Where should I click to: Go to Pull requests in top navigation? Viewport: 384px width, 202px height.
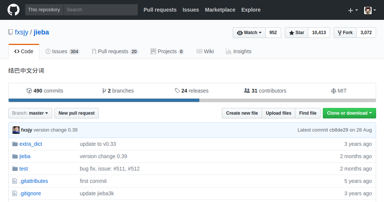pos(160,10)
